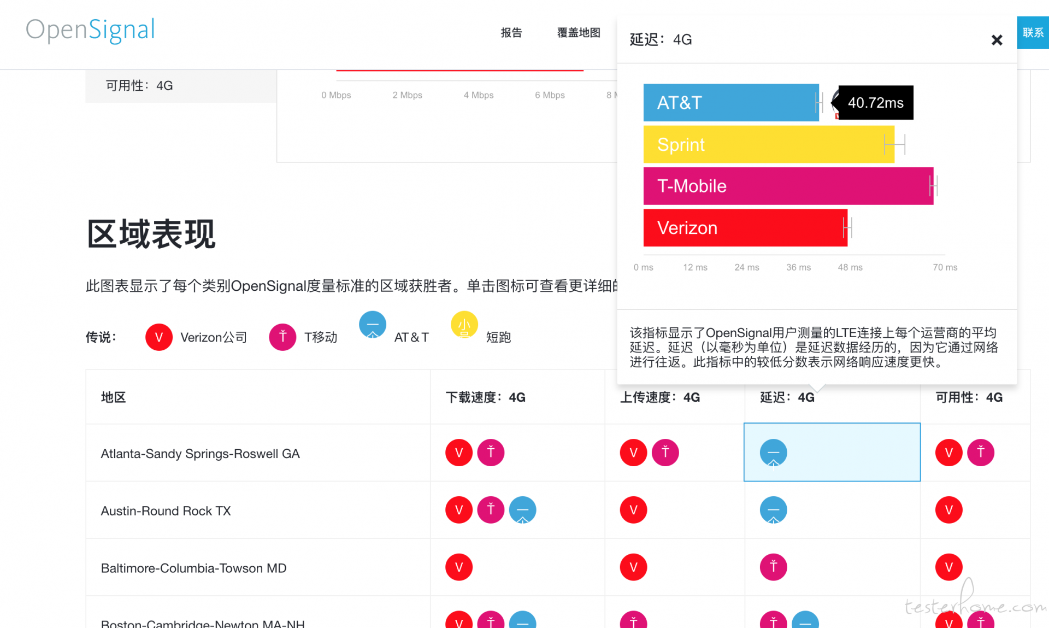The height and width of the screenshot is (628, 1049).
Task: Click the Verizon legend icon
Action: click(159, 337)
